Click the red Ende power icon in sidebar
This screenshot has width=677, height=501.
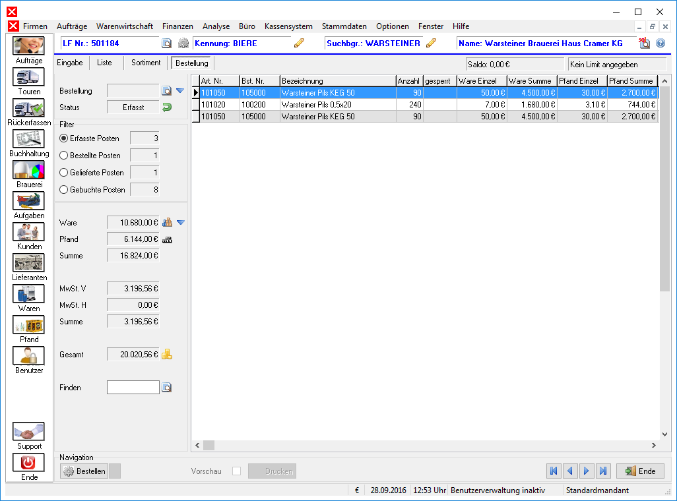28,463
